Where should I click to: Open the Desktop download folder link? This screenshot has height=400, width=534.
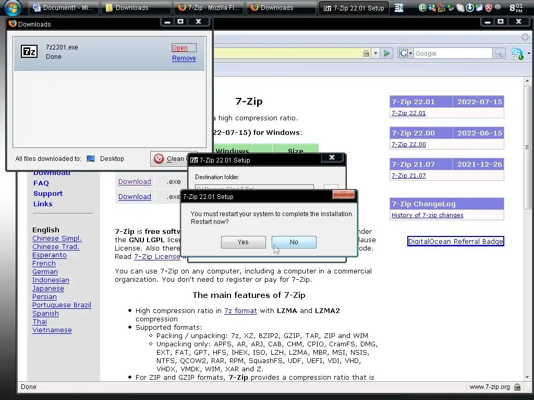pos(112,158)
